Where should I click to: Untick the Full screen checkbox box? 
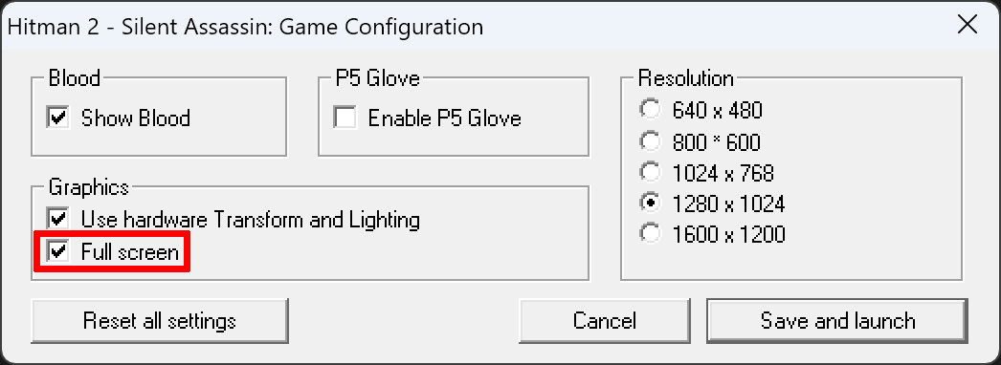pos(58,252)
